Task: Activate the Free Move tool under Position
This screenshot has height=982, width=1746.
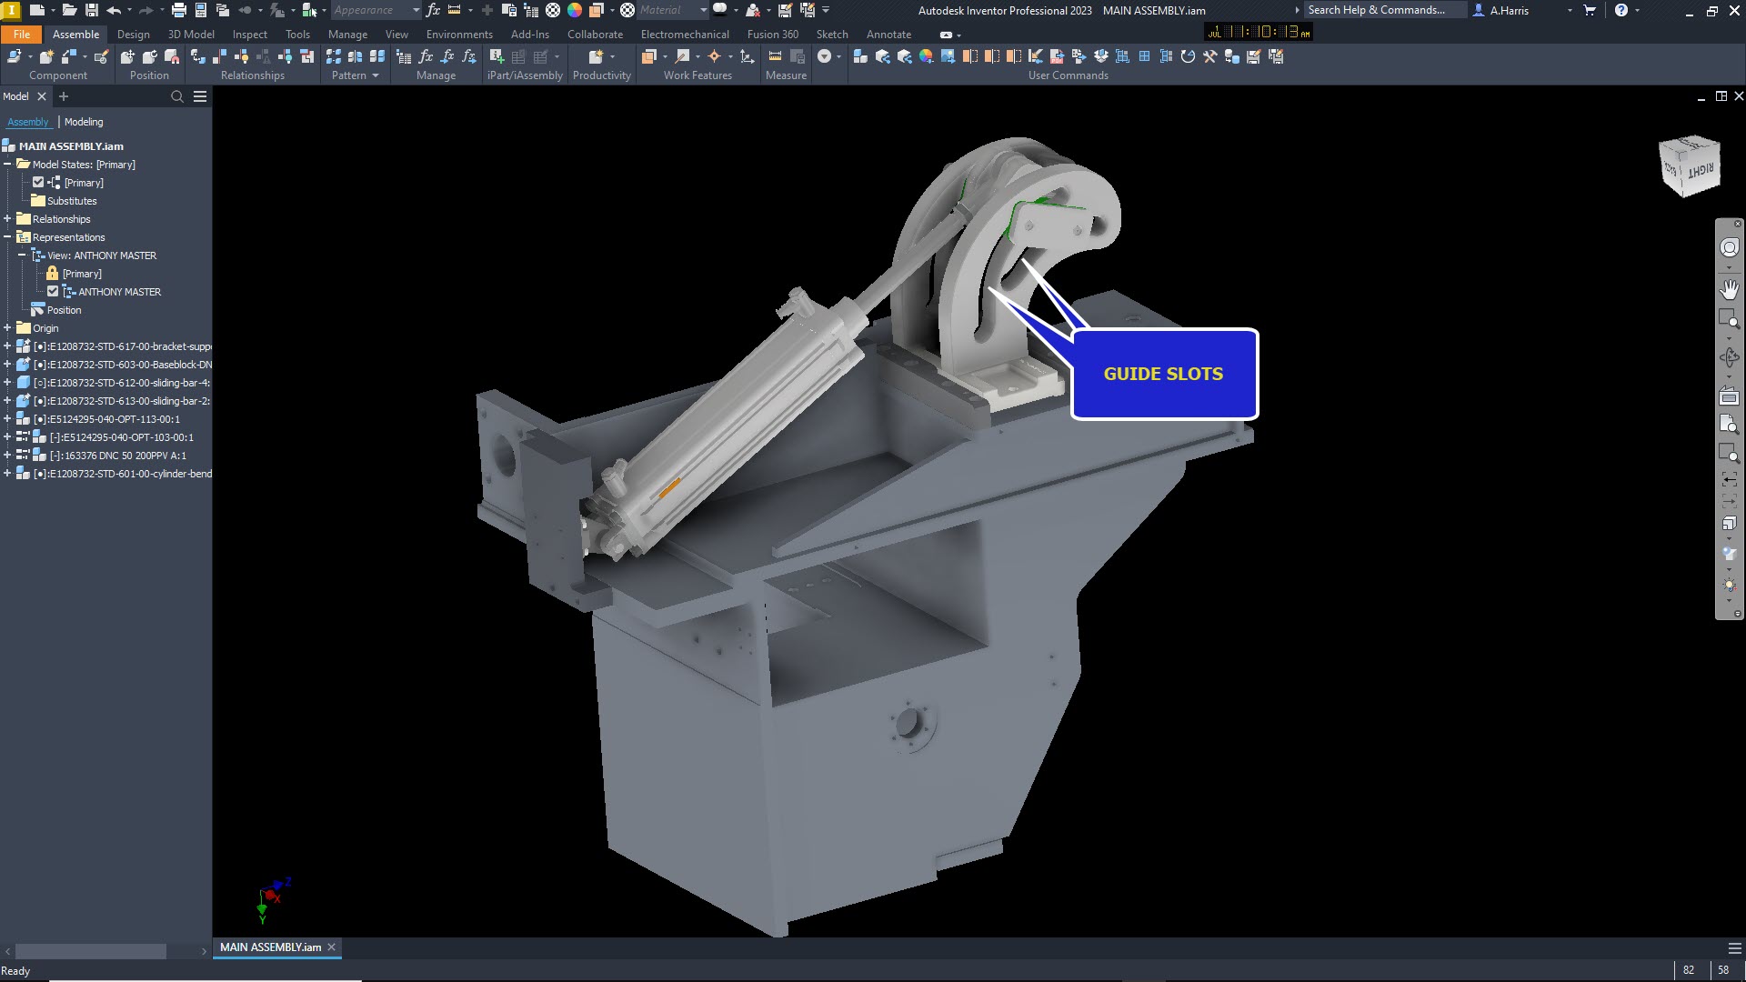Action: click(127, 56)
